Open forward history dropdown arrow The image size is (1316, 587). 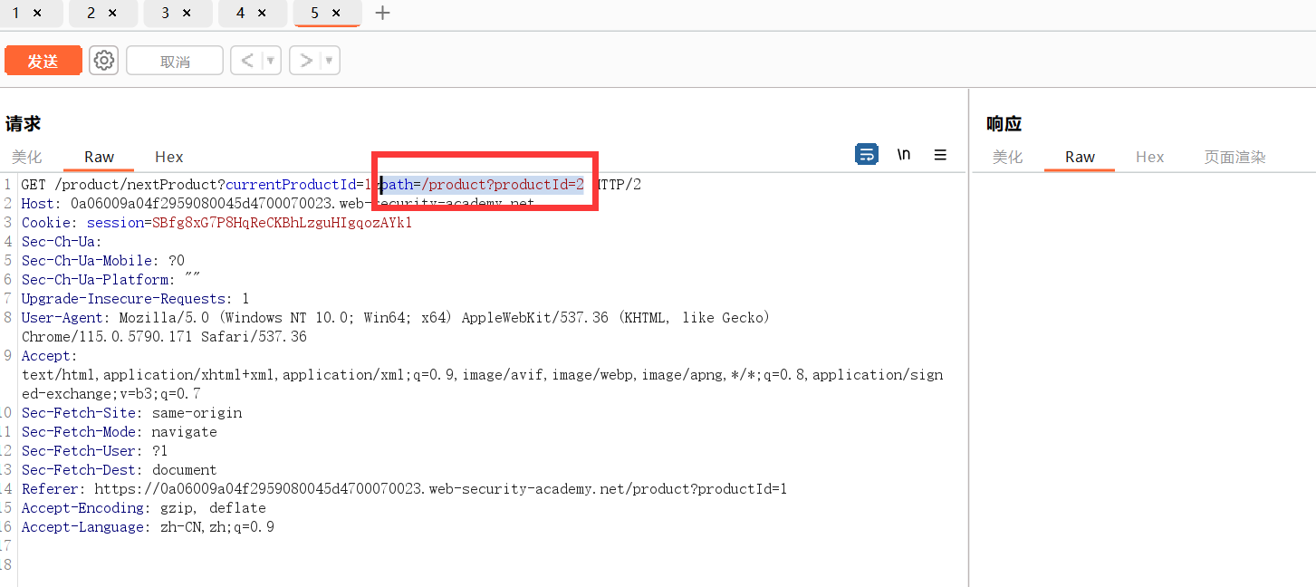click(x=329, y=61)
